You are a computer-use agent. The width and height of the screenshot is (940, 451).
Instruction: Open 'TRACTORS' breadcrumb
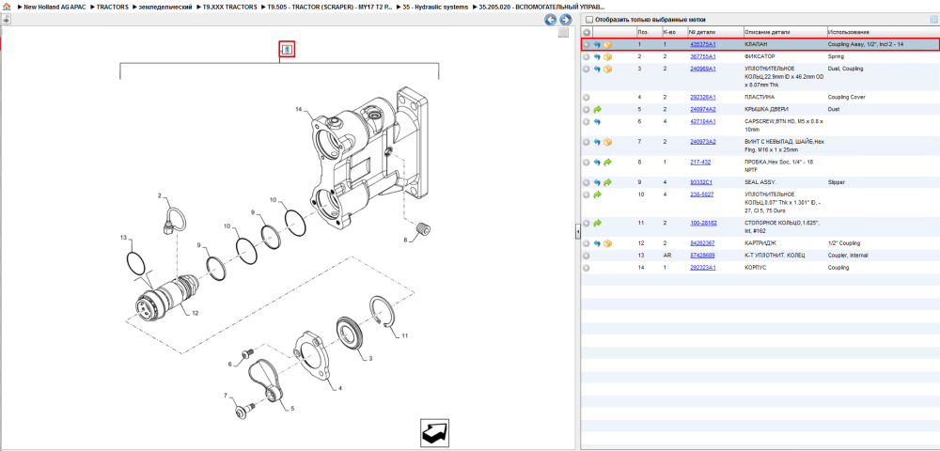pyautogui.click(x=113, y=7)
